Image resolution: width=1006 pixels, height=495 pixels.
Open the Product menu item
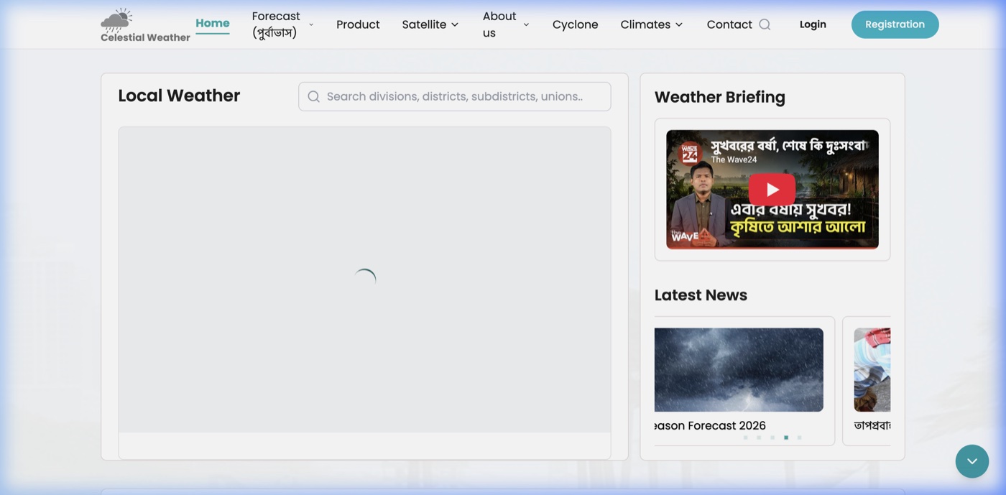(358, 24)
